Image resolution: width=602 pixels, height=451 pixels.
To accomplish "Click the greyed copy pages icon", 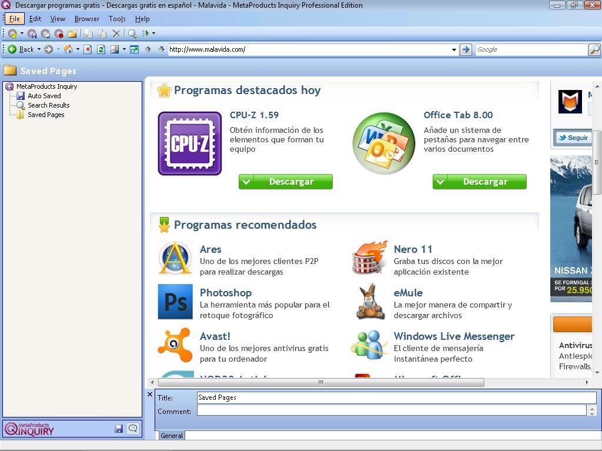I will [x=89, y=34].
